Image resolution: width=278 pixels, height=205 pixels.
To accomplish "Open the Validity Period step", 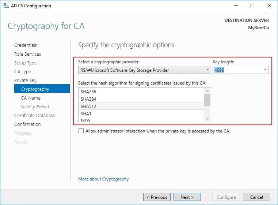I will pyautogui.click(x=35, y=107).
